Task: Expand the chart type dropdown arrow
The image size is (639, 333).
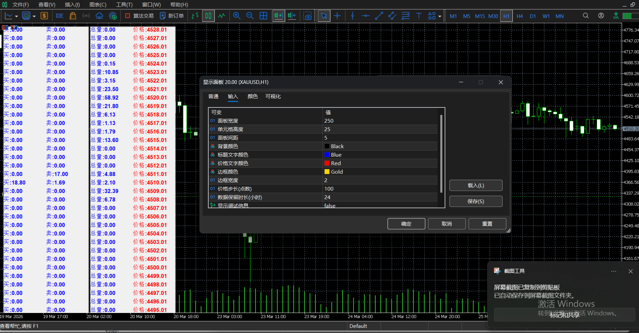Action: tap(16, 16)
